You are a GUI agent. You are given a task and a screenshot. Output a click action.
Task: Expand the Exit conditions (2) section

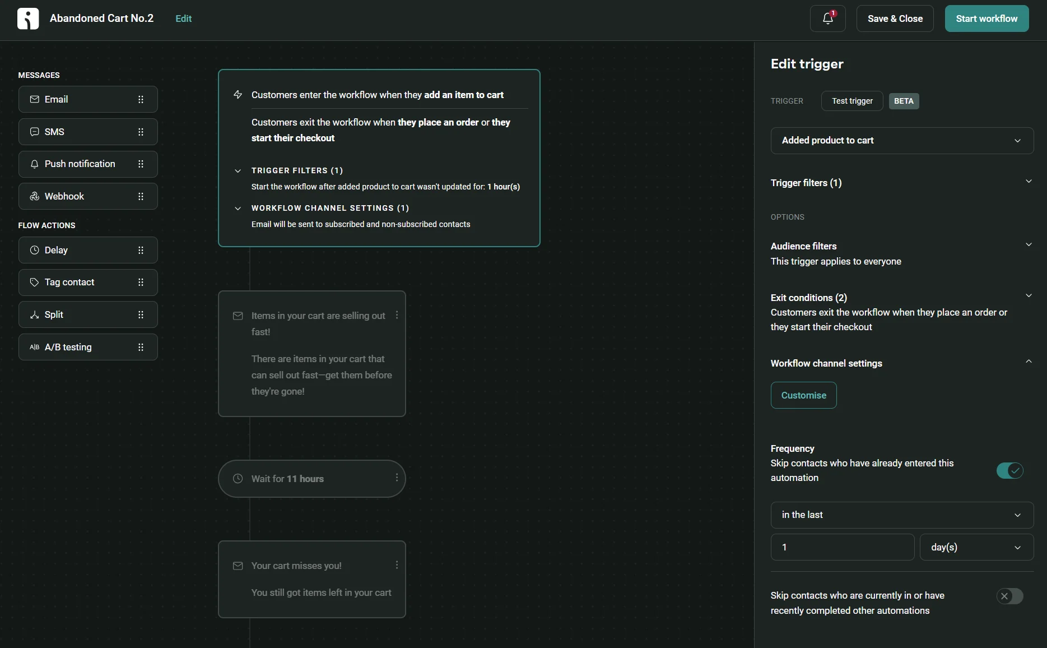[x=1029, y=296]
